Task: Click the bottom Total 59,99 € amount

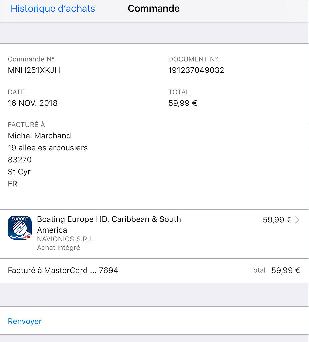Action: [x=285, y=270]
